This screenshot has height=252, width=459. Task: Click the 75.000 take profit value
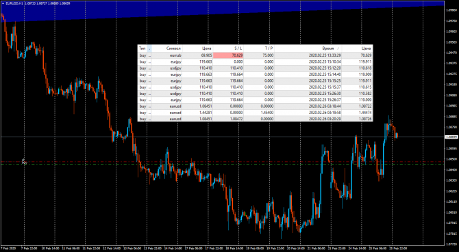pyautogui.click(x=268, y=55)
